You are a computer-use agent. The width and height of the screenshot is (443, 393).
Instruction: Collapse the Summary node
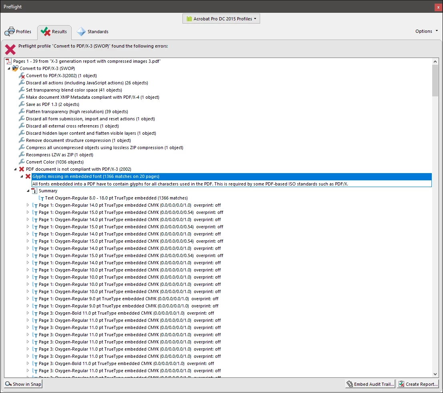(28, 191)
